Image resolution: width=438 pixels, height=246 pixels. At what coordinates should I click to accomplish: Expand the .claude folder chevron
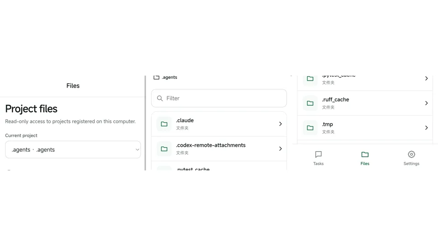(x=281, y=124)
